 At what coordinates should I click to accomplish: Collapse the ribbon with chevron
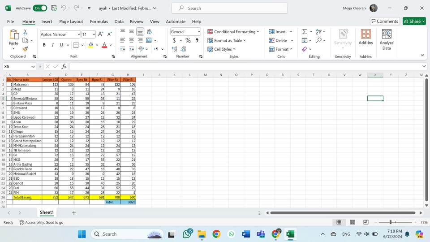point(422,55)
